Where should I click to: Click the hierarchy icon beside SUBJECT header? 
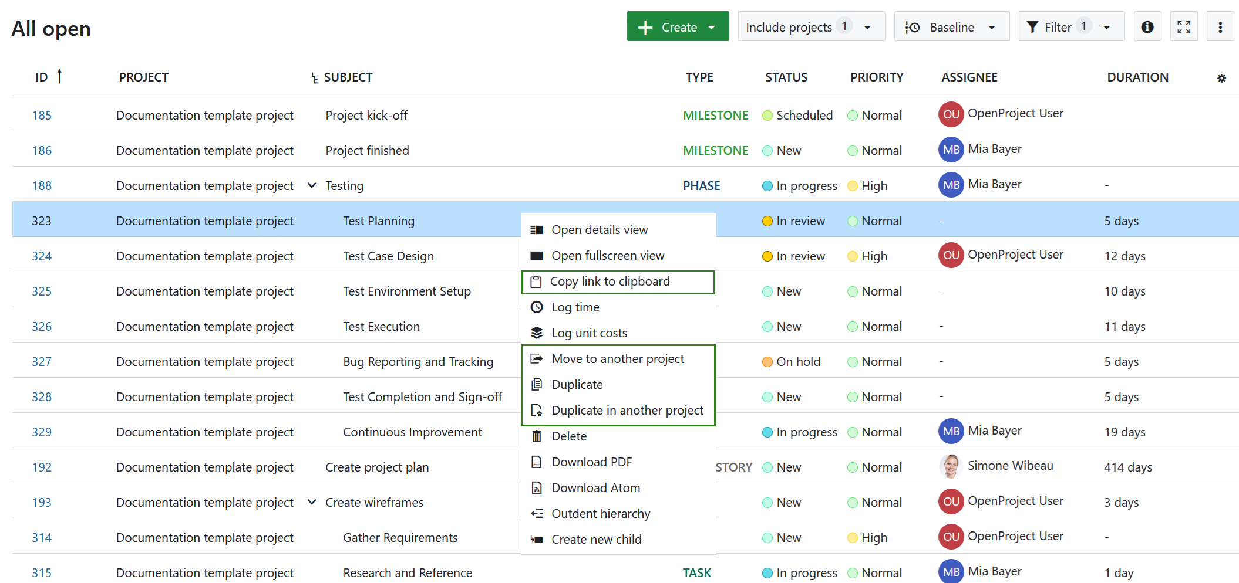[x=313, y=77]
